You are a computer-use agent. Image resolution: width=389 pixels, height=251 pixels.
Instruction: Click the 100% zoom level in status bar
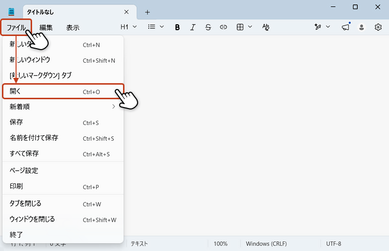[x=221, y=244]
